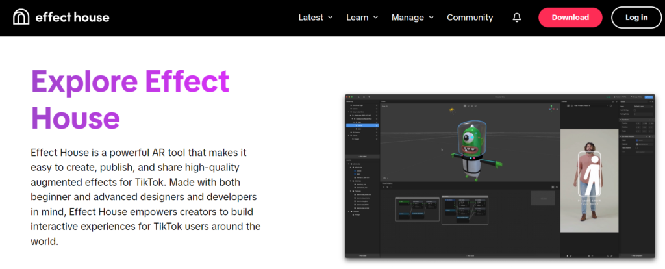665x269 pixels.
Task: Toggle the Auto Sorting checkbox in the inspector
Action: pos(634,110)
